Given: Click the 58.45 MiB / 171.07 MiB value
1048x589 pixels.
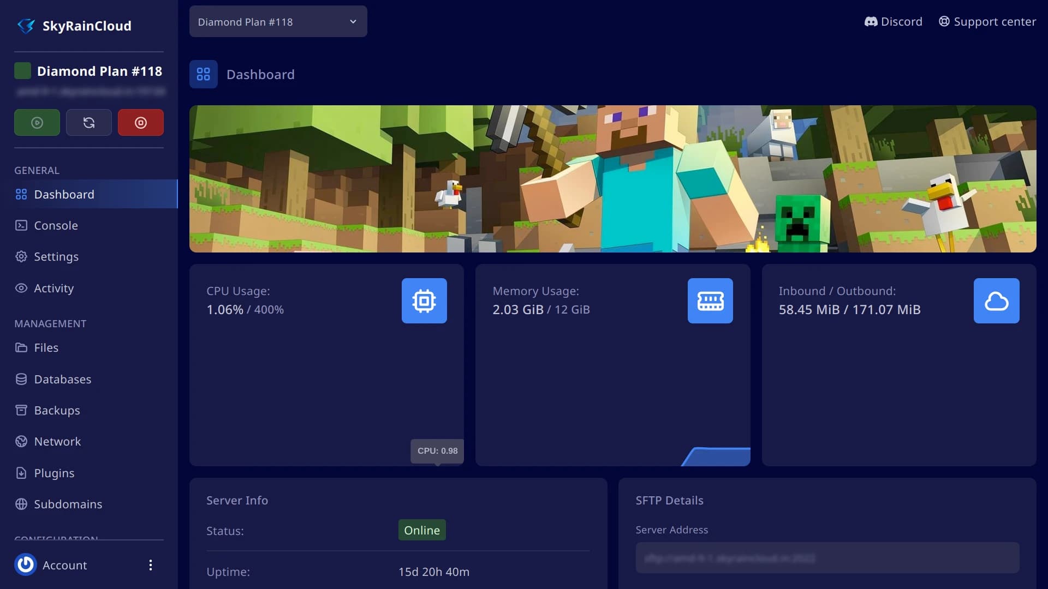Looking at the screenshot, I should pyautogui.click(x=850, y=310).
